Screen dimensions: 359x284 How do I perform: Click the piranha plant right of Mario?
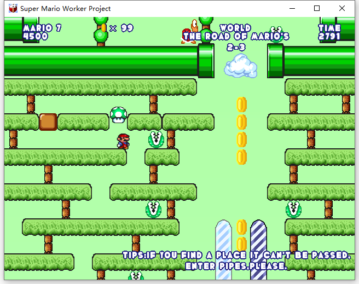[156, 140]
